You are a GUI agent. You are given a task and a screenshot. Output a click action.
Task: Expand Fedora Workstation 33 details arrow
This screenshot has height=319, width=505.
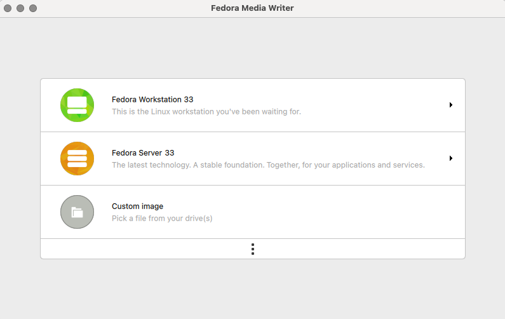(450, 105)
